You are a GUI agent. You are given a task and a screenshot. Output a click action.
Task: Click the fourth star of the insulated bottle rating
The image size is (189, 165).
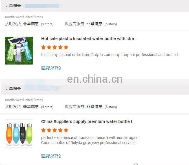pos(60,47)
